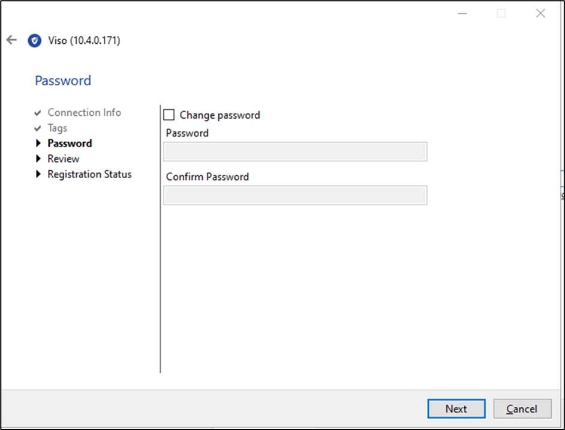Click the checkmark beside Connection Info

click(x=37, y=112)
